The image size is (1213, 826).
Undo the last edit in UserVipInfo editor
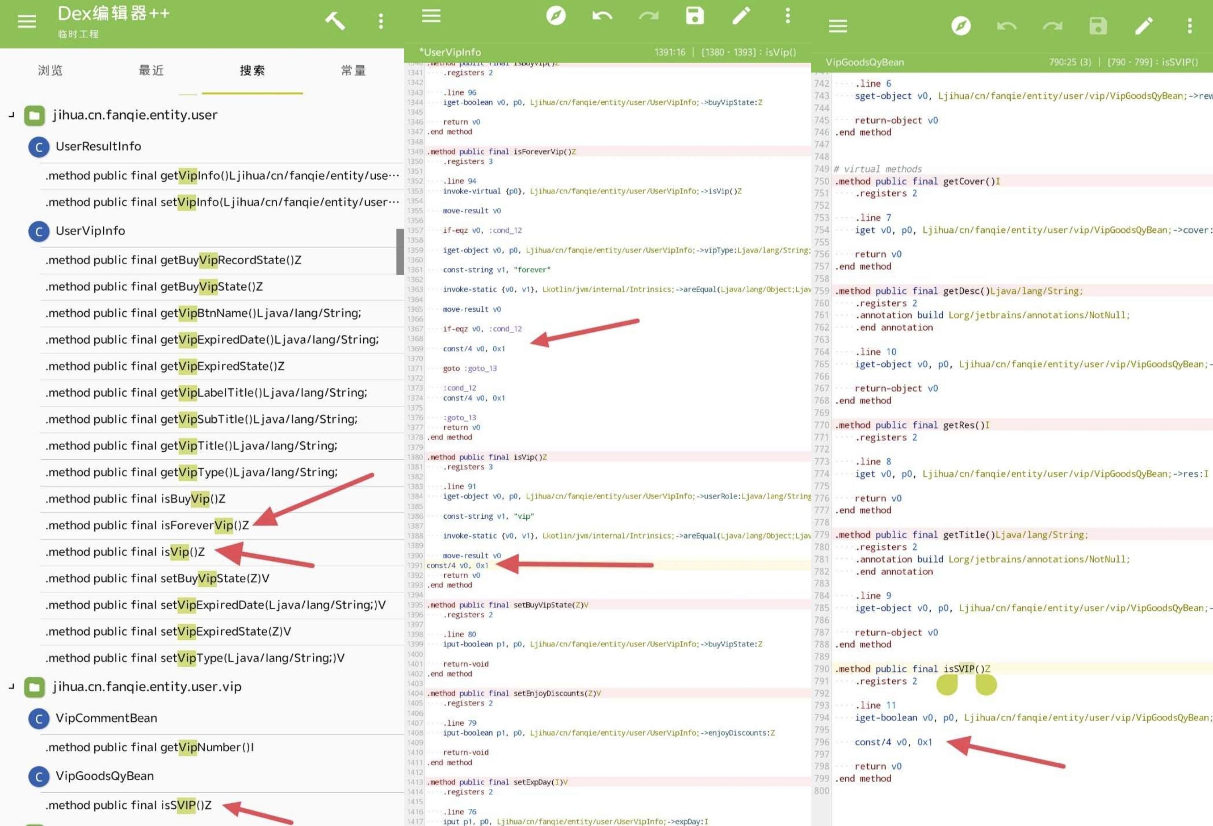click(x=602, y=16)
